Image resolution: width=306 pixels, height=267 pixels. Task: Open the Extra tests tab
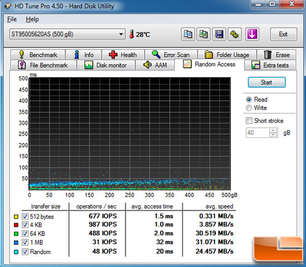pyautogui.click(x=270, y=65)
